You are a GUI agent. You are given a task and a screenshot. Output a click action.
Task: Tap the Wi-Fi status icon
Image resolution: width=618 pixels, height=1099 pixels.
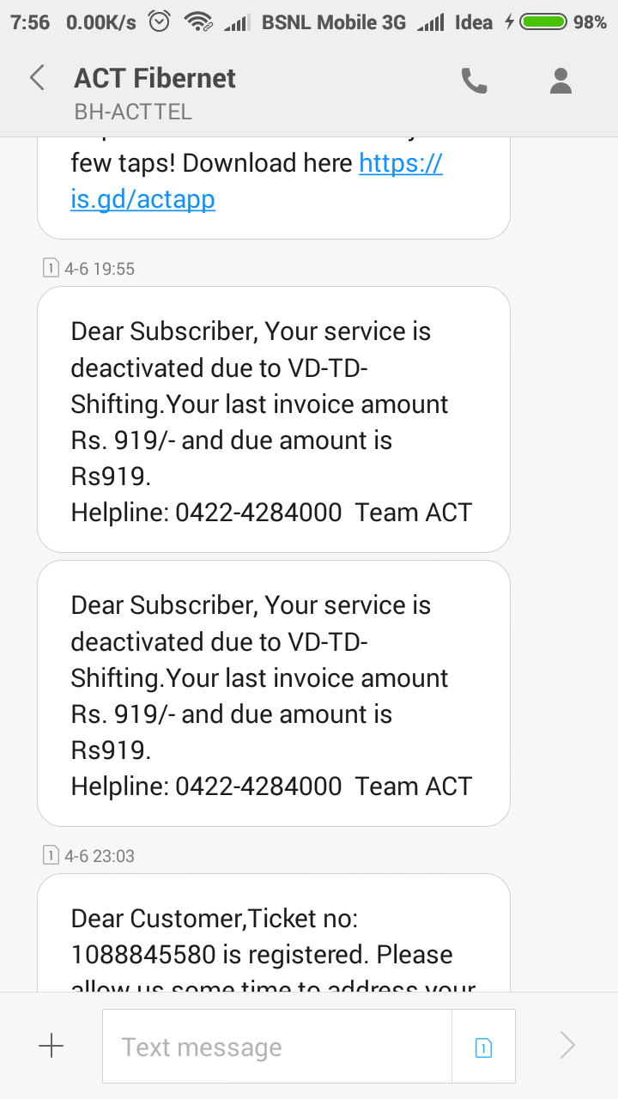click(198, 22)
